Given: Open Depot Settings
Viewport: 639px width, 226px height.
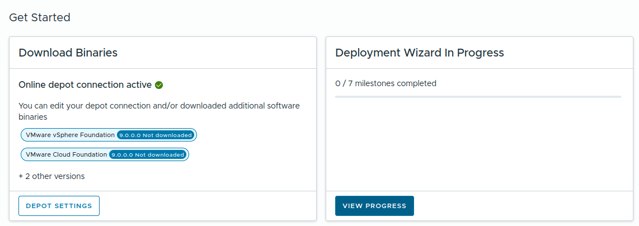Looking at the screenshot, I should click(59, 206).
